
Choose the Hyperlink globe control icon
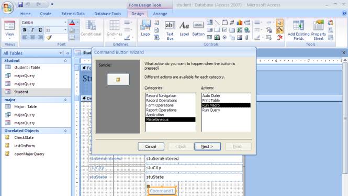pyautogui.click(x=247, y=30)
